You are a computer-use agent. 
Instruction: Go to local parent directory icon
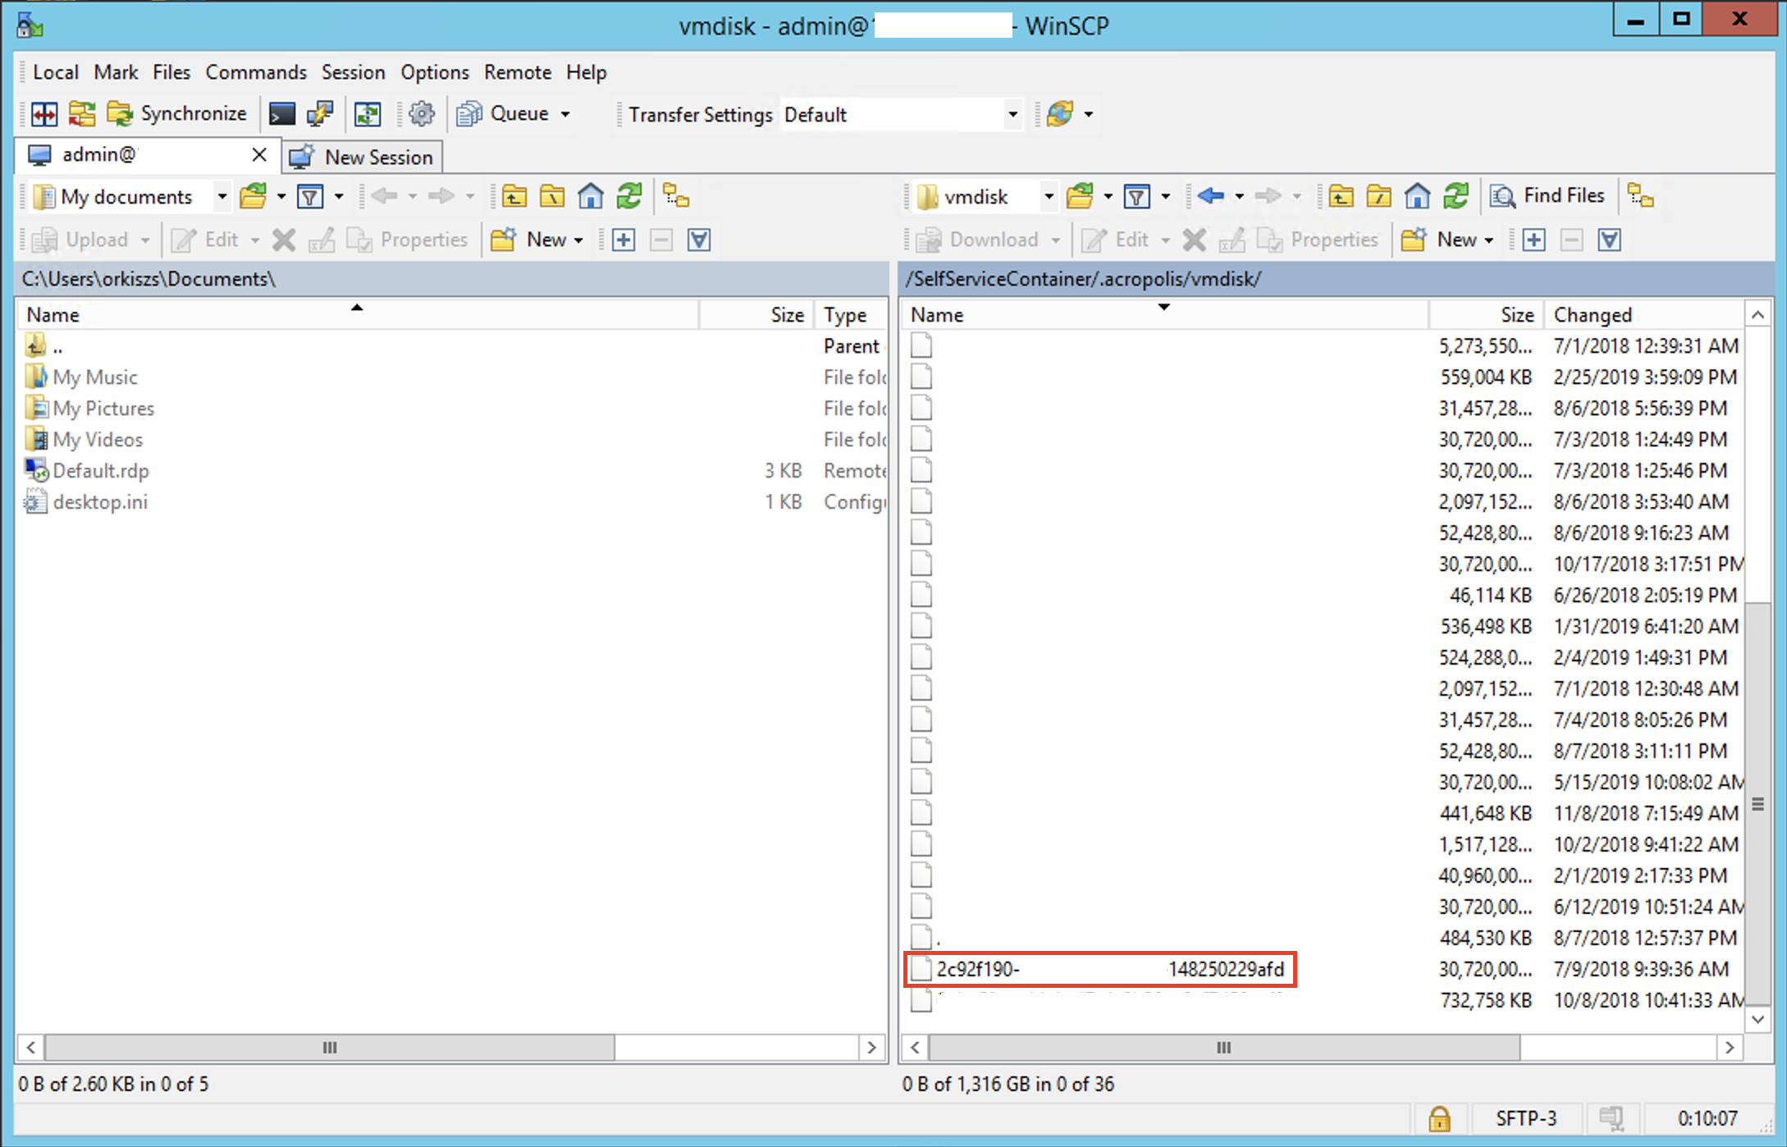coord(514,196)
